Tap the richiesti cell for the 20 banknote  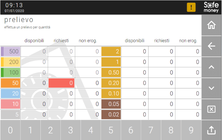point(62,94)
